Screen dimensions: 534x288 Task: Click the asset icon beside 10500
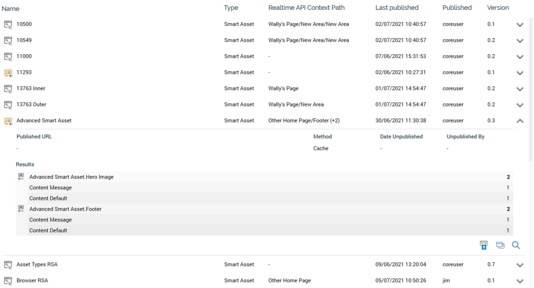tap(8, 25)
